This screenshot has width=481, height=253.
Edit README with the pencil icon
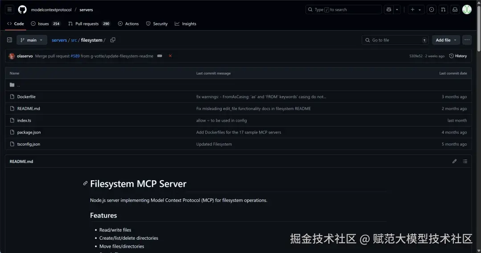coord(455,161)
